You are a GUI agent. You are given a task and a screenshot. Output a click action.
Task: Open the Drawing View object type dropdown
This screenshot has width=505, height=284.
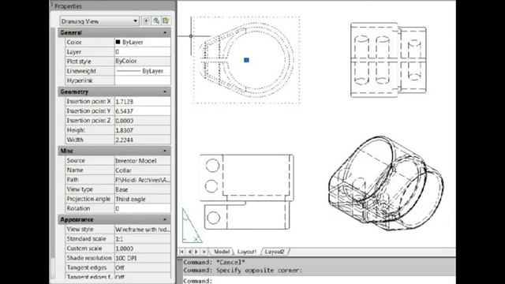(x=99, y=21)
